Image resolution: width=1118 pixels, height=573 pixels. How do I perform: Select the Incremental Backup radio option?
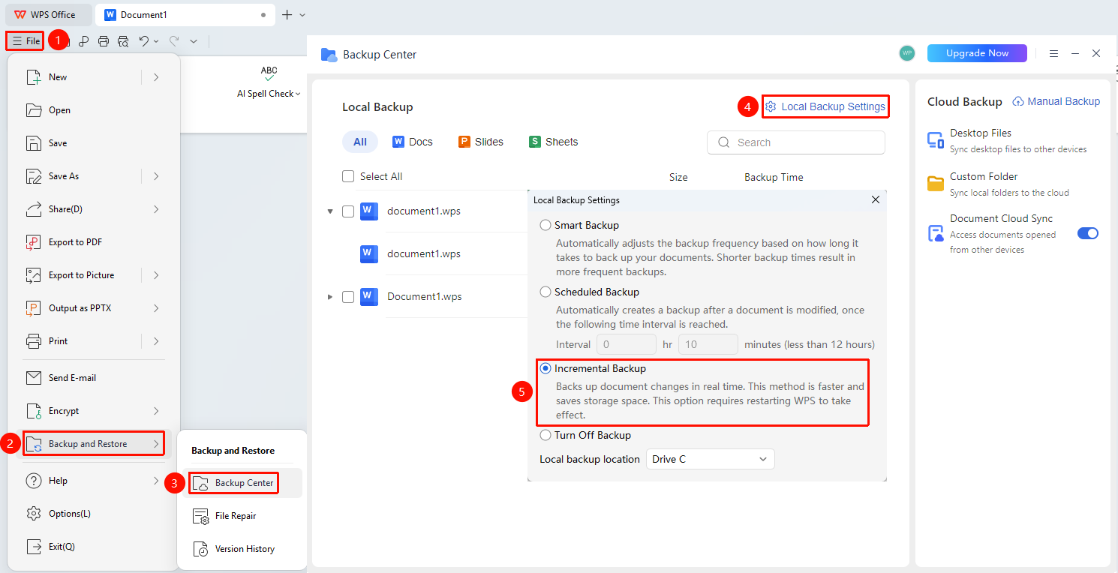pos(545,368)
